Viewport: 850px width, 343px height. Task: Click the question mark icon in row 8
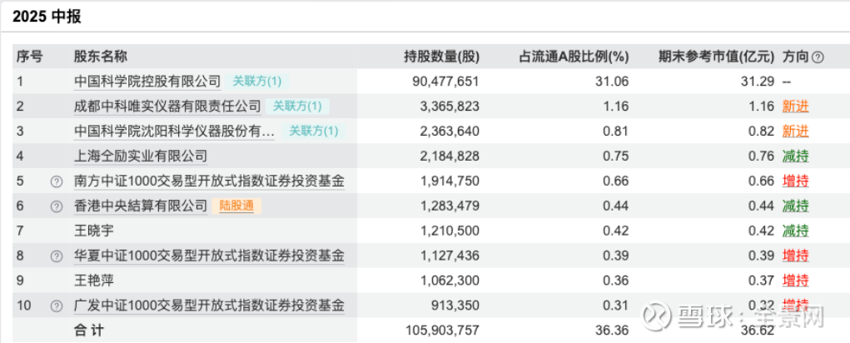(57, 256)
